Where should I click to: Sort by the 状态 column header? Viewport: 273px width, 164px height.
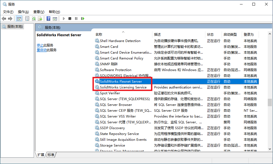tap(214, 34)
